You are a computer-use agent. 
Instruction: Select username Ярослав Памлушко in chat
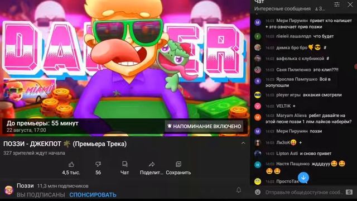(297, 79)
